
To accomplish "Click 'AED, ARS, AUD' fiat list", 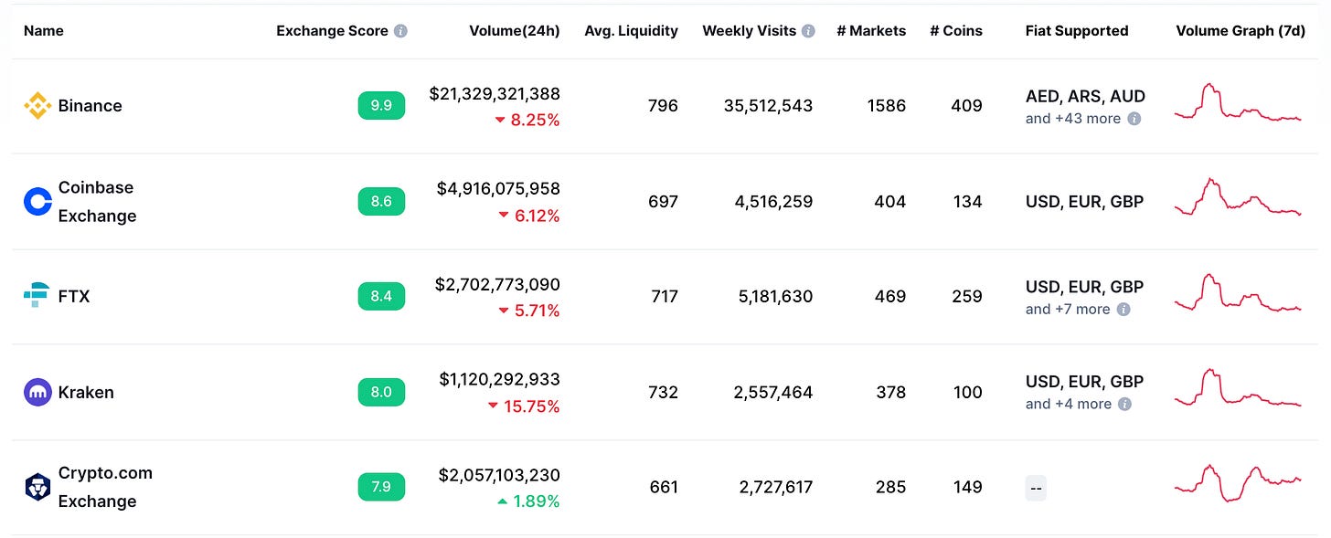I will click(1085, 96).
